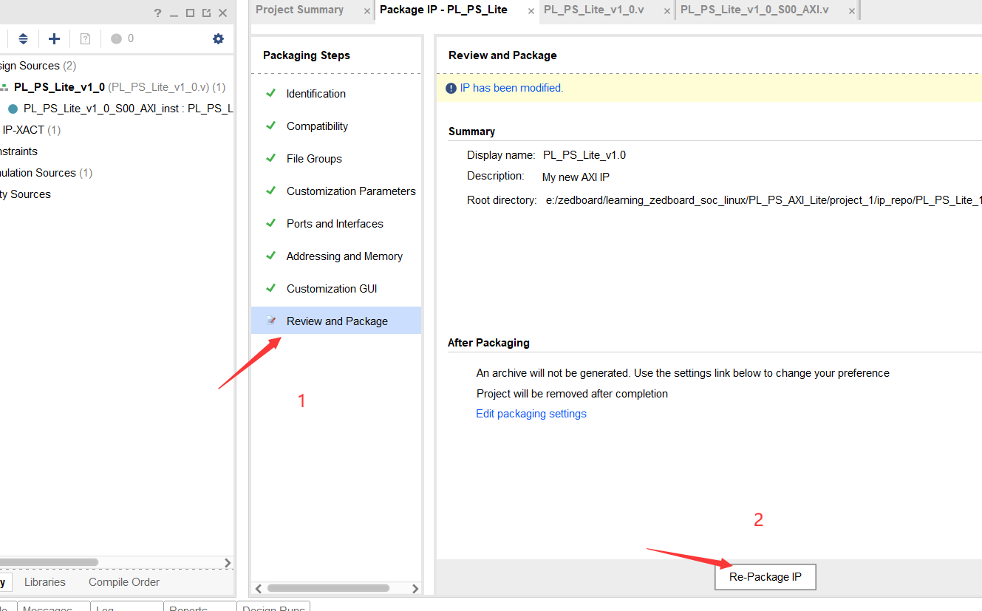This screenshot has height=611, width=982.
Task: Add sources with the plus icon
Action: pyautogui.click(x=54, y=38)
